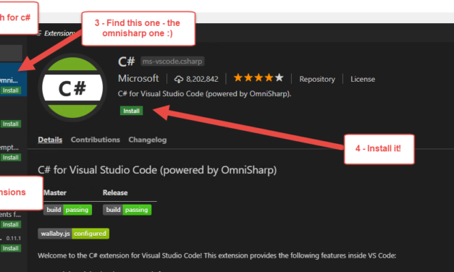Image resolution: width=454 pixels, height=272 pixels.
Task: Switch to the Contributions tab
Action: [96, 140]
